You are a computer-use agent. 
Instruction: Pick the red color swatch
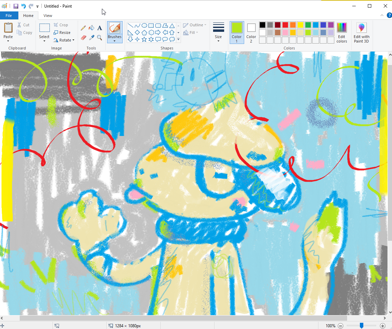[x=285, y=25]
